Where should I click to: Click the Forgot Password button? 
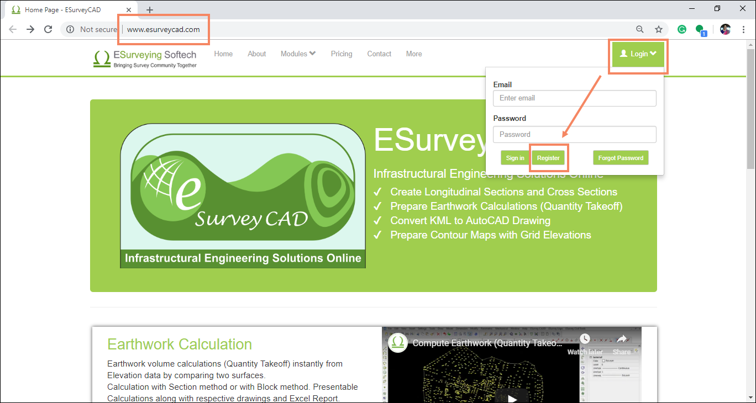[621, 158]
